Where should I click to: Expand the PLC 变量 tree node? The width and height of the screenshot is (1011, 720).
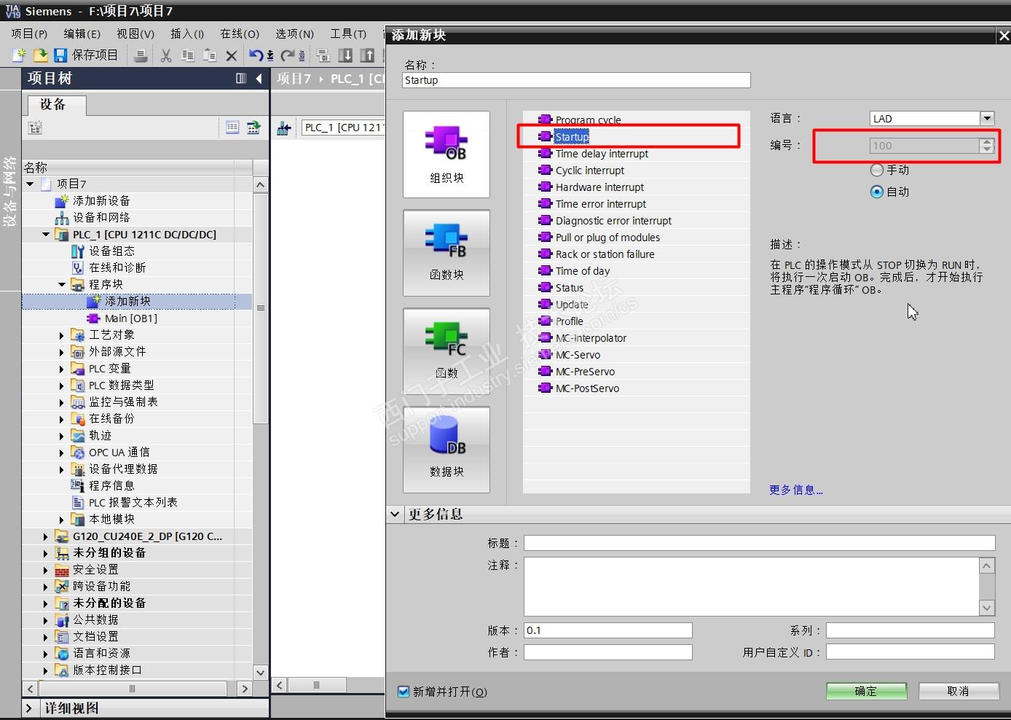[62, 369]
